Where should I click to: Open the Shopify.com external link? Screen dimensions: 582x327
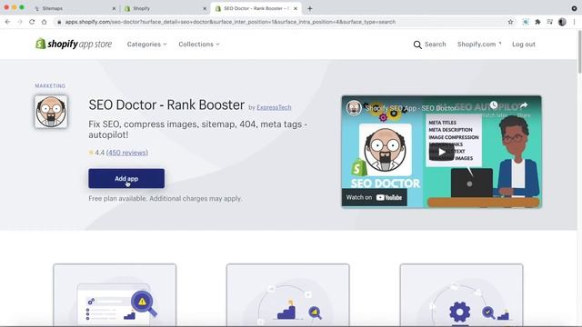click(x=479, y=45)
